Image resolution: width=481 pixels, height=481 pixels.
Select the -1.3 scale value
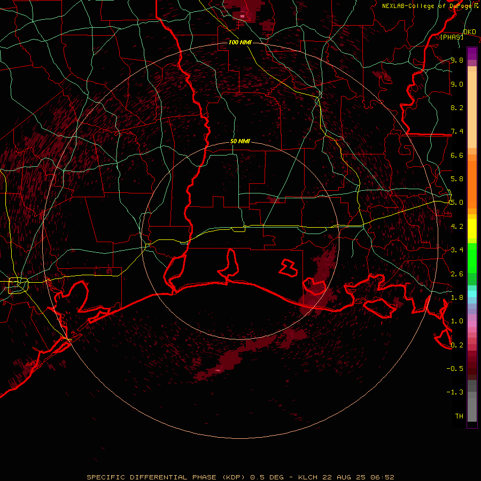(455, 392)
